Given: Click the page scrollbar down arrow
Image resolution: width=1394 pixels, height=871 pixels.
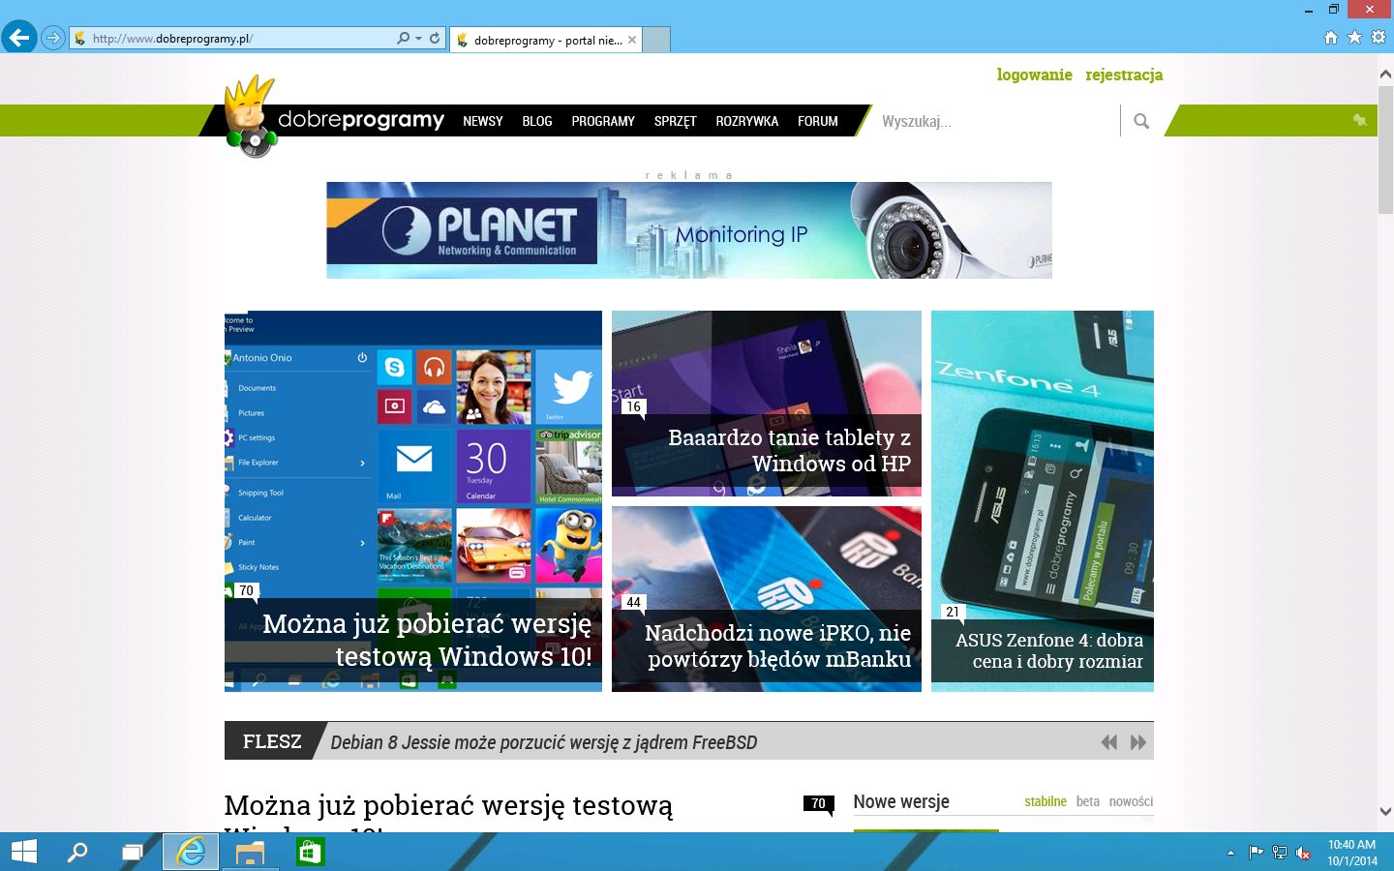Looking at the screenshot, I should point(1385,812).
